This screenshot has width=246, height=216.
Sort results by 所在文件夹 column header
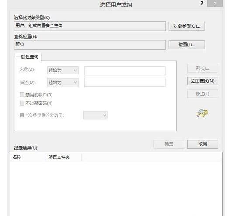click(x=64, y=157)
